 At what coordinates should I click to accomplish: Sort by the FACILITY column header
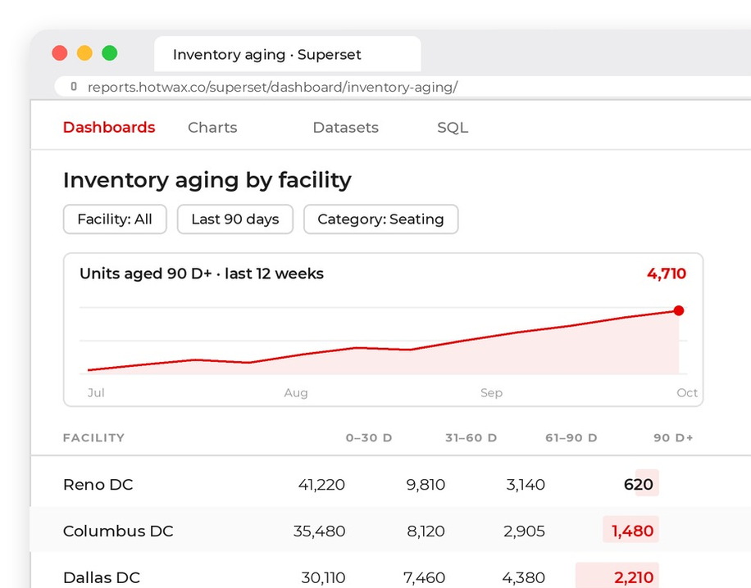93,438
